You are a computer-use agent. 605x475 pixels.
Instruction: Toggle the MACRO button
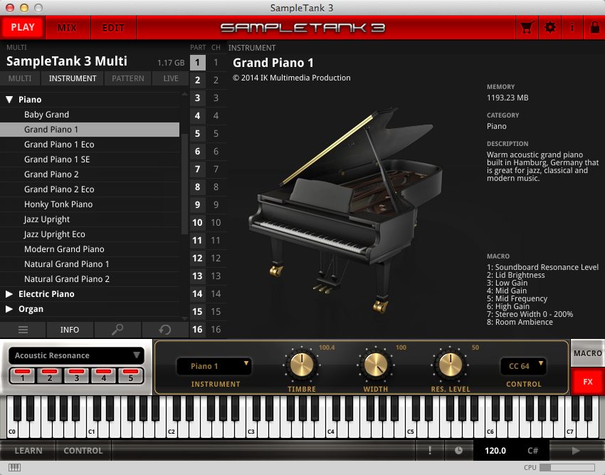pos(588,353)
